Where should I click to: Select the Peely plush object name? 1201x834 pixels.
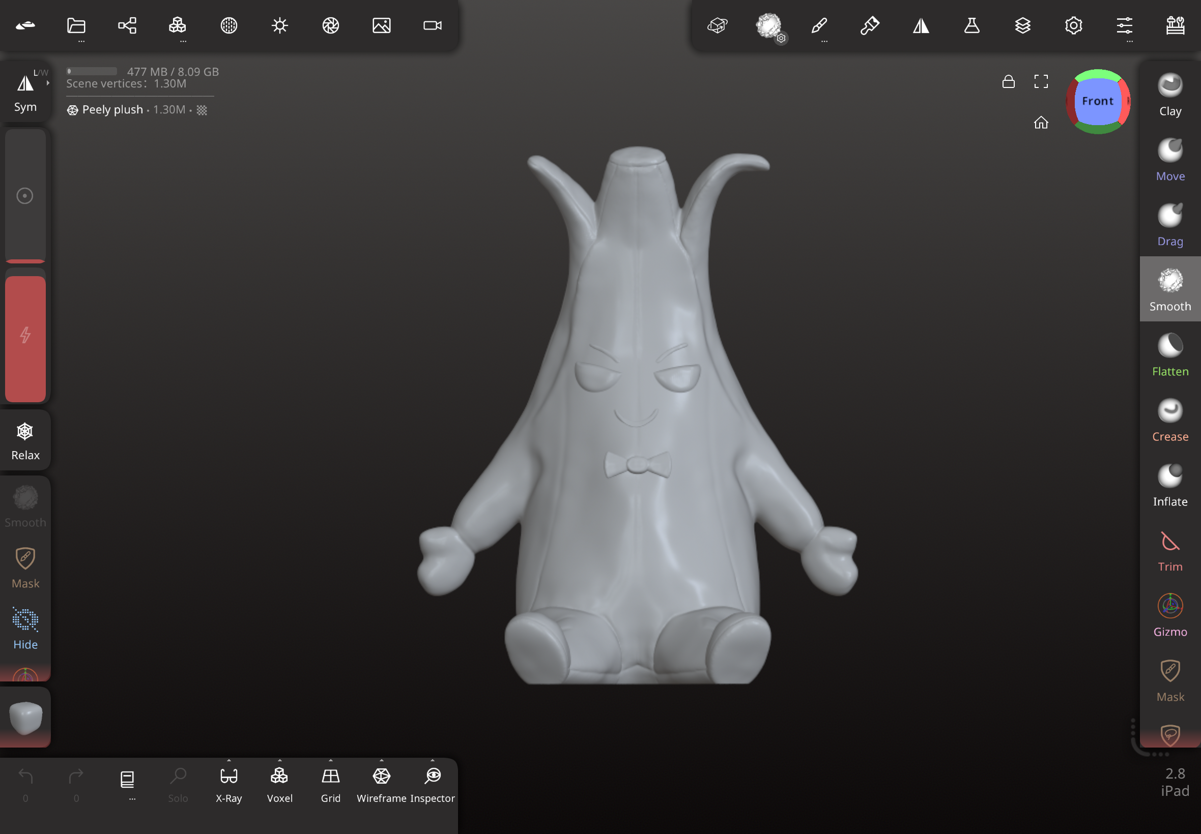(x=112, y=110)
